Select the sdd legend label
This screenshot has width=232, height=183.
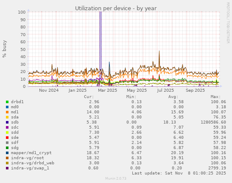(15, 132)
